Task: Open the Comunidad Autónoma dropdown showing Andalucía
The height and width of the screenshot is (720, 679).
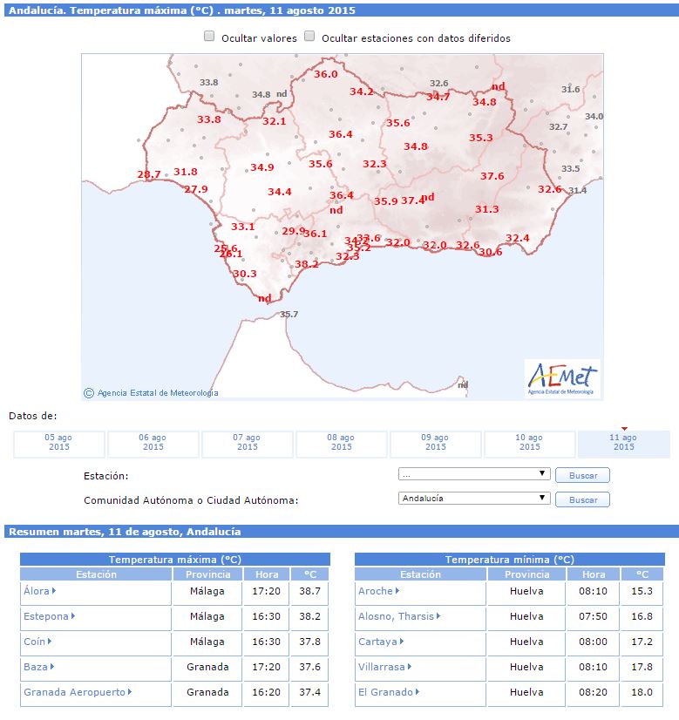Action: (x=474, y=499)
